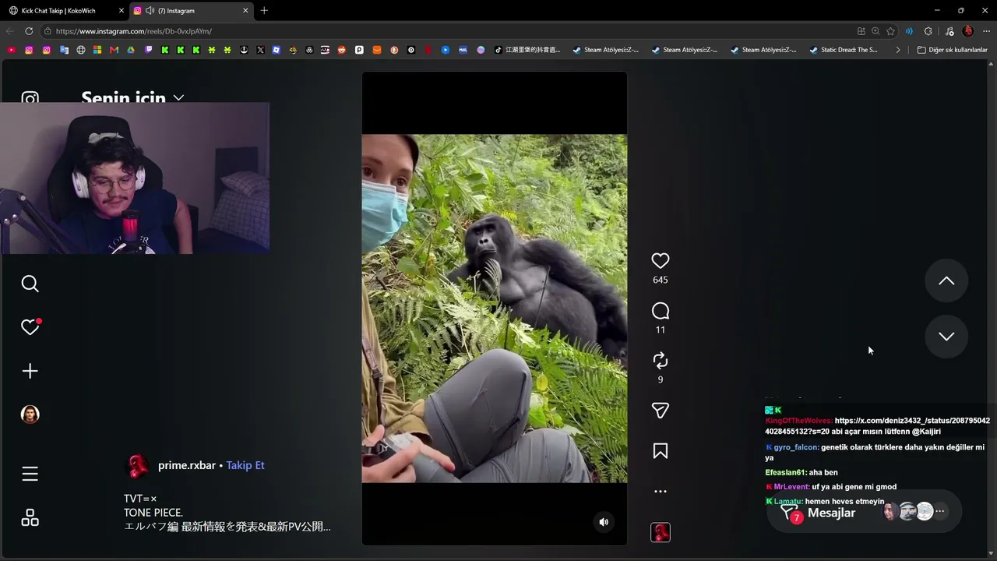
Task: Open the browser profile avatar
Action: click(x=968, y=31)
